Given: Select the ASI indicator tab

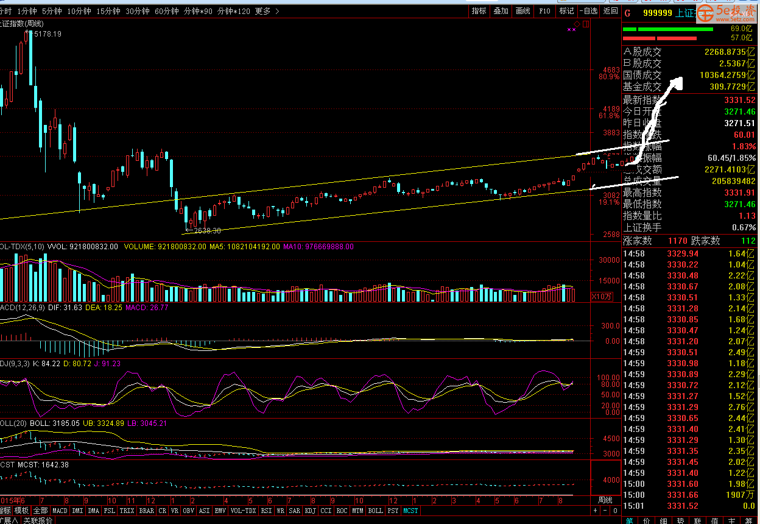Looking at the screenshot, I should click(205, 511).
